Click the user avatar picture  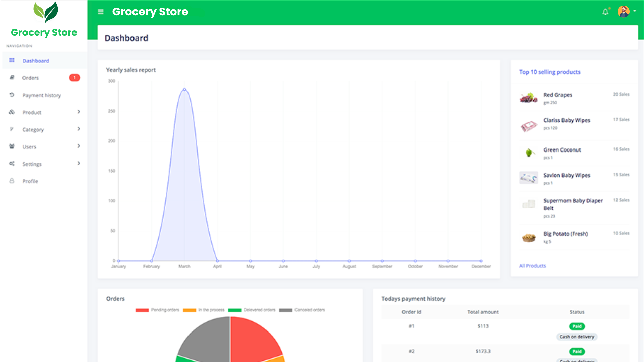click(x=624, y=12)
